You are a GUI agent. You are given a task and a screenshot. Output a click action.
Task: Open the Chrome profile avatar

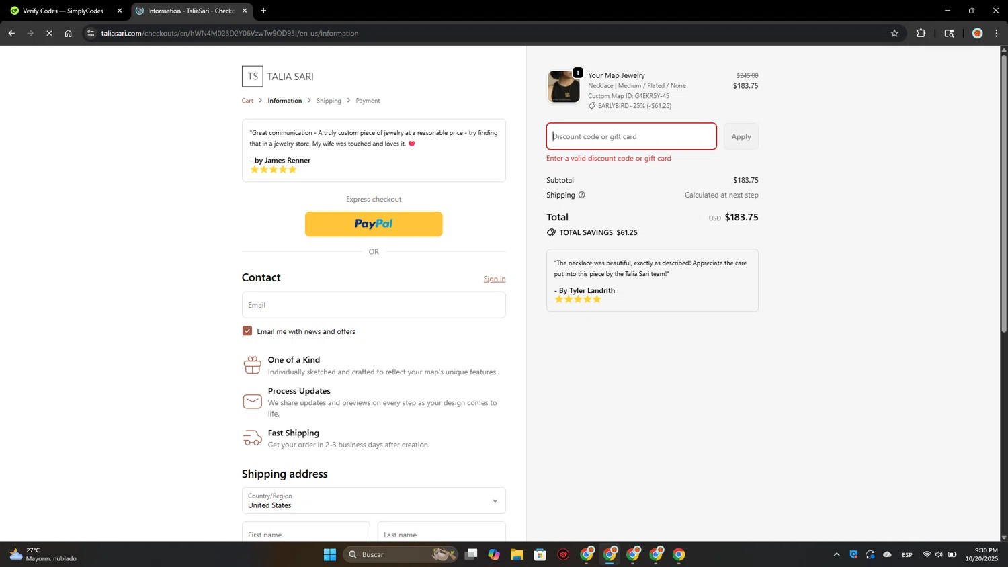point(978,33)
